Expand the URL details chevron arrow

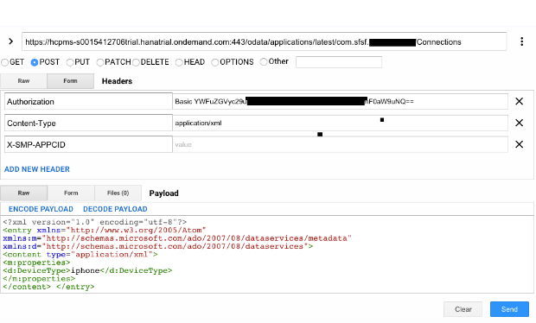[11, 41]
